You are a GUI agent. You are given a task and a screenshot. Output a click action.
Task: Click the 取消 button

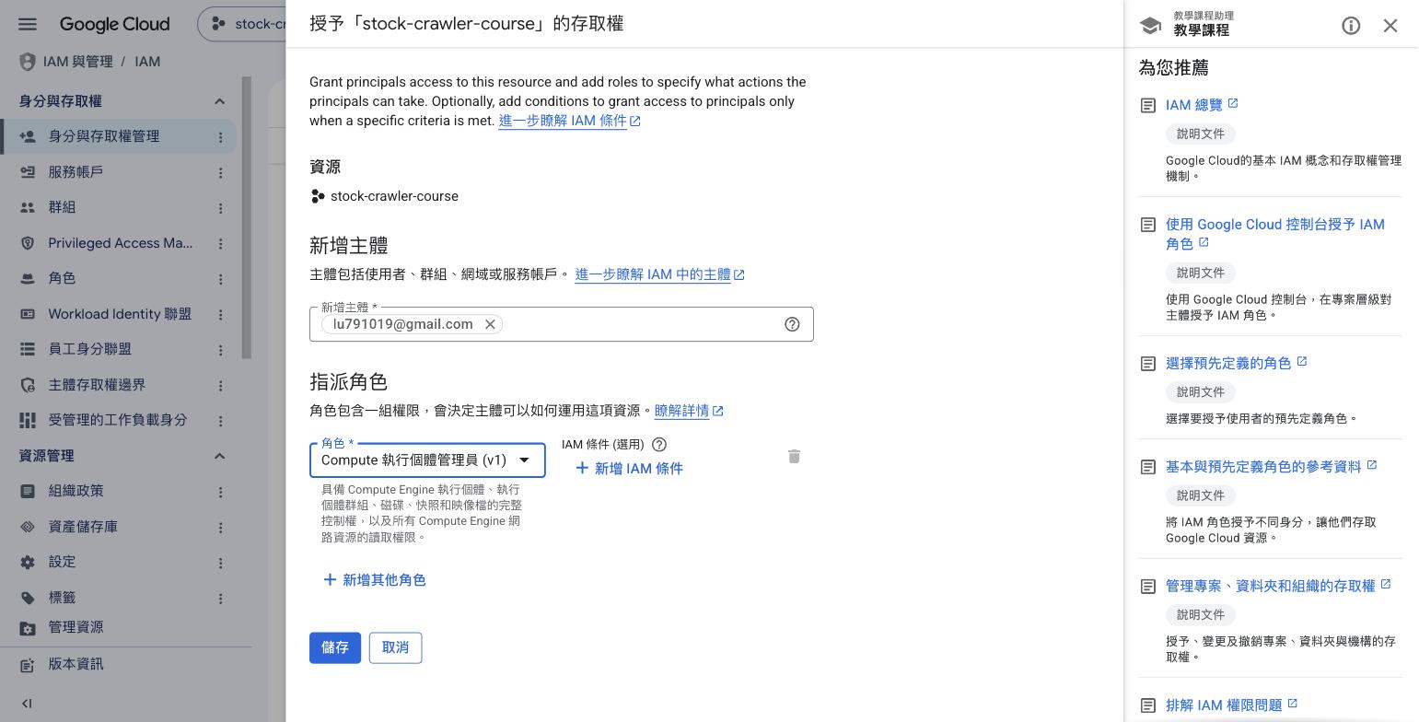tap(395, 647)
